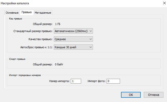
Task: Open Автосброс превью к 1:1 dropdown
Action: [73, 47]
